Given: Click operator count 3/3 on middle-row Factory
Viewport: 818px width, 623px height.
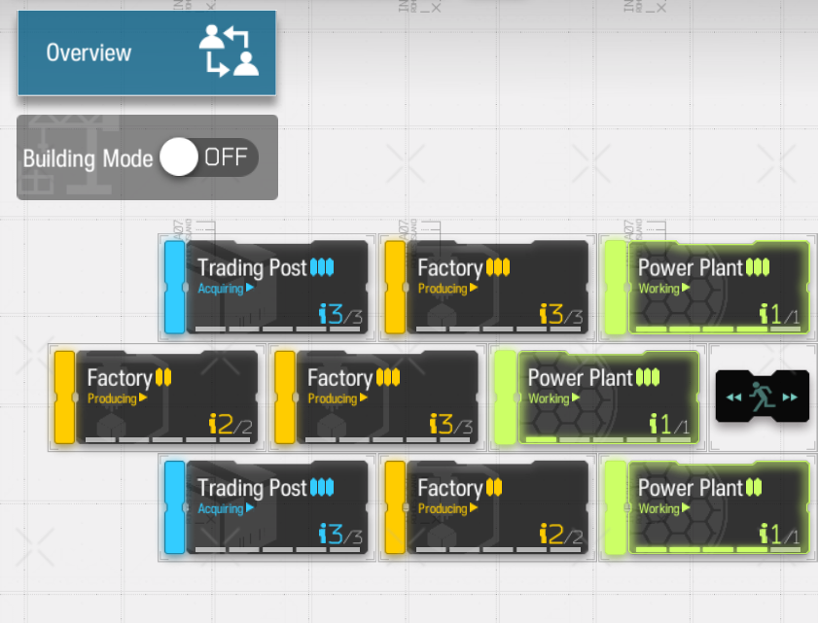Looking at the screenshot, I should coord(451,424).
